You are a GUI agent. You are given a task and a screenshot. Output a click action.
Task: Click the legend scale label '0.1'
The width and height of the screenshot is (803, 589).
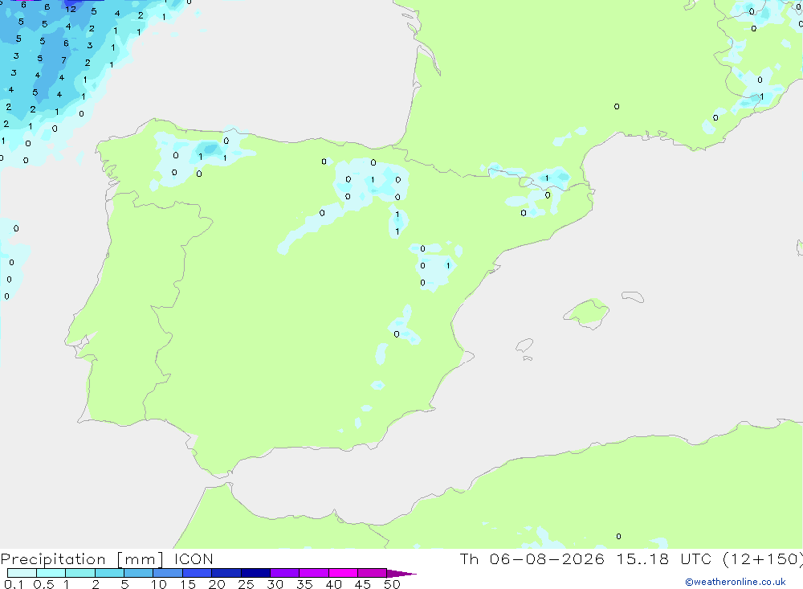pos(14,584)
